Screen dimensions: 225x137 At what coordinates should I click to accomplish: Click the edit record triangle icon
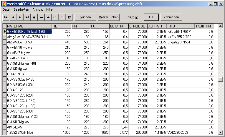[x=48, y=17]
